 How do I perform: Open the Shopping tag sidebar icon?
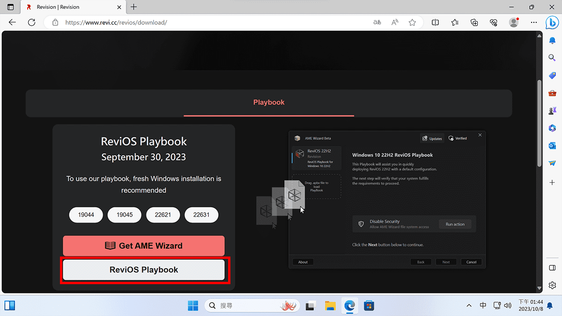pos(552,75)
